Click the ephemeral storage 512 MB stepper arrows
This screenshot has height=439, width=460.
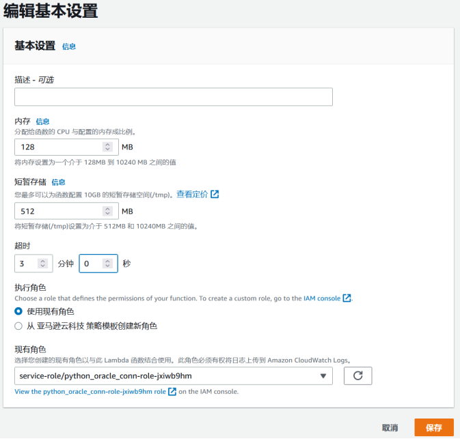coord(107,211)
